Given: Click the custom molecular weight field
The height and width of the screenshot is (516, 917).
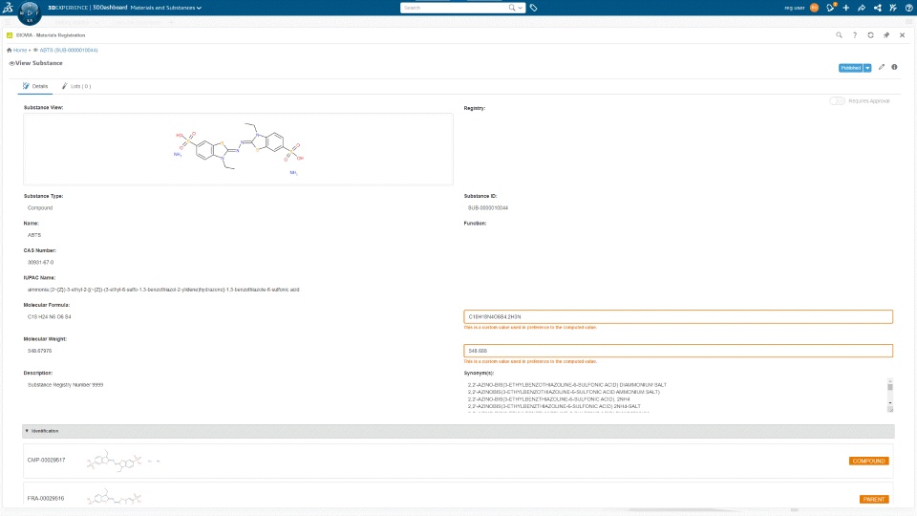Looking at the screenshot, I should click(x=678, y=351).
